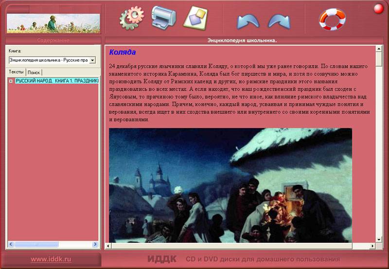Go back with the left arrow

coord(248,21)
